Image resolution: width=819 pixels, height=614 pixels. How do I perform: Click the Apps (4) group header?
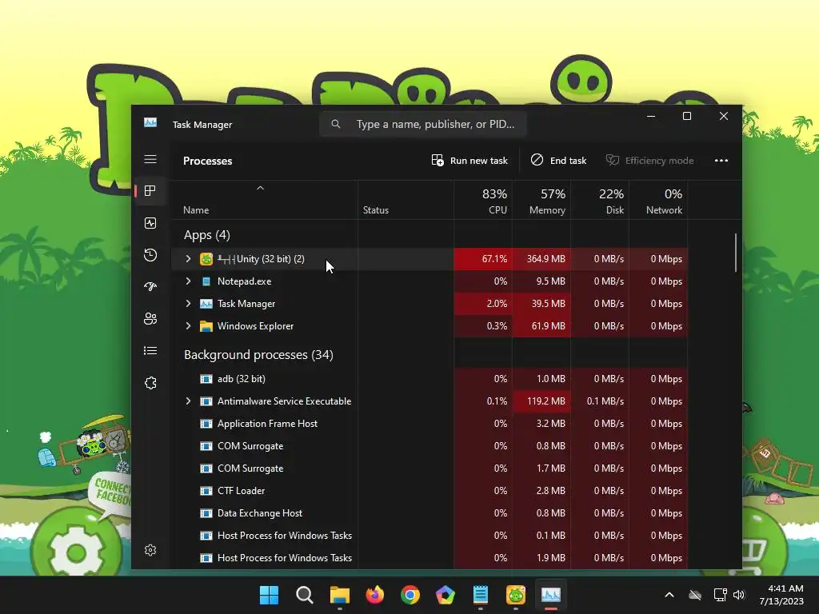[x=207, y=236]
